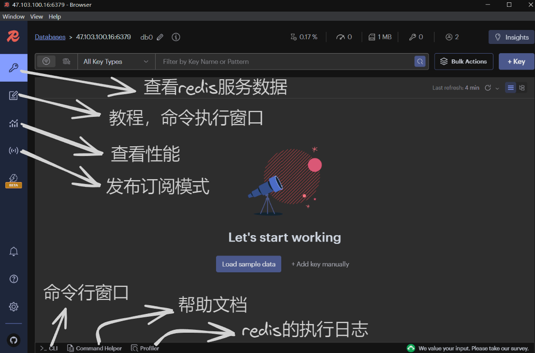
Task: Open the View menu
Action: coord(36,16)
